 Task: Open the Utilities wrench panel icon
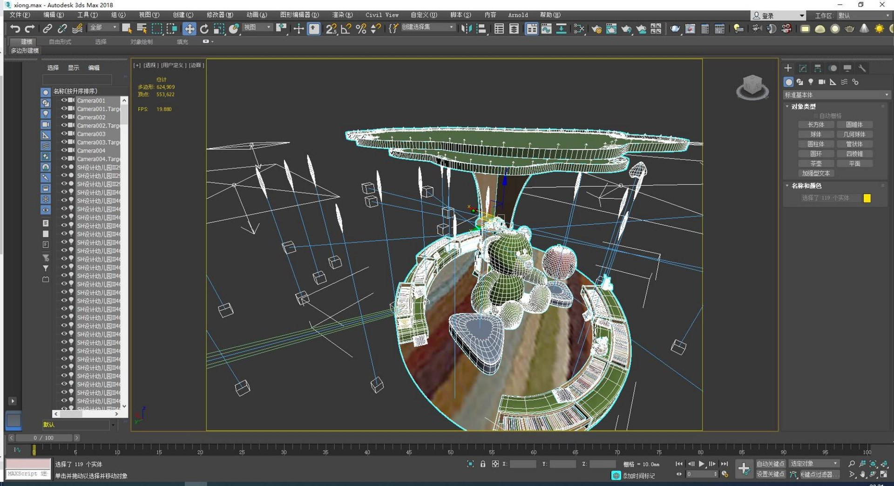click(x=862, y=68)
